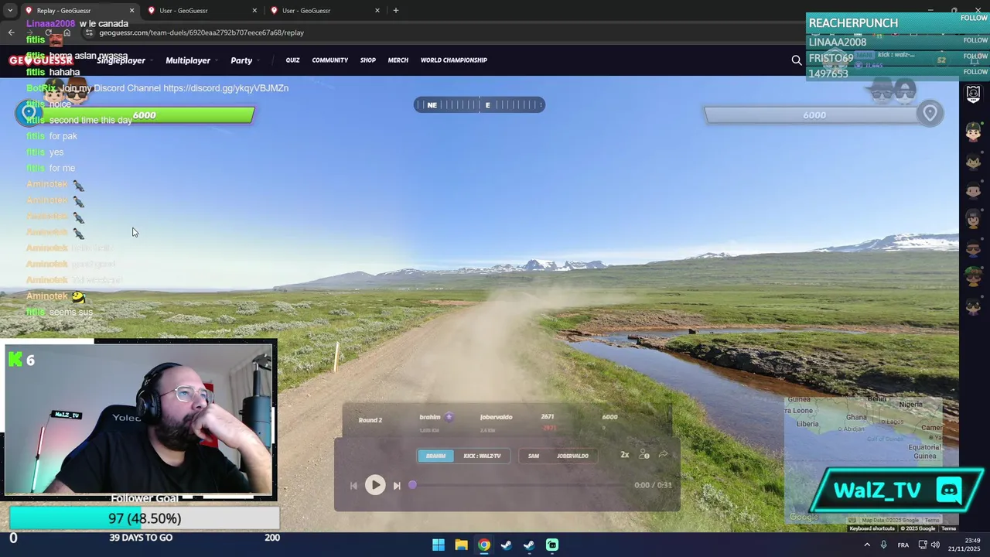
Task: Open the Windows Start menu
Action: point(439,545)
